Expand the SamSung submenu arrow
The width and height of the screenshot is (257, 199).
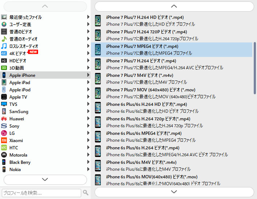click(88, 111)
